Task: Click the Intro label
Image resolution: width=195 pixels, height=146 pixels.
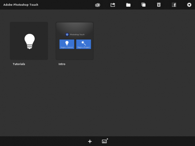Action: click(62, 64)
